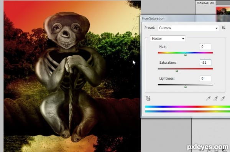
Task: Select the on-image adjustment hand tool
Action: 148,98
